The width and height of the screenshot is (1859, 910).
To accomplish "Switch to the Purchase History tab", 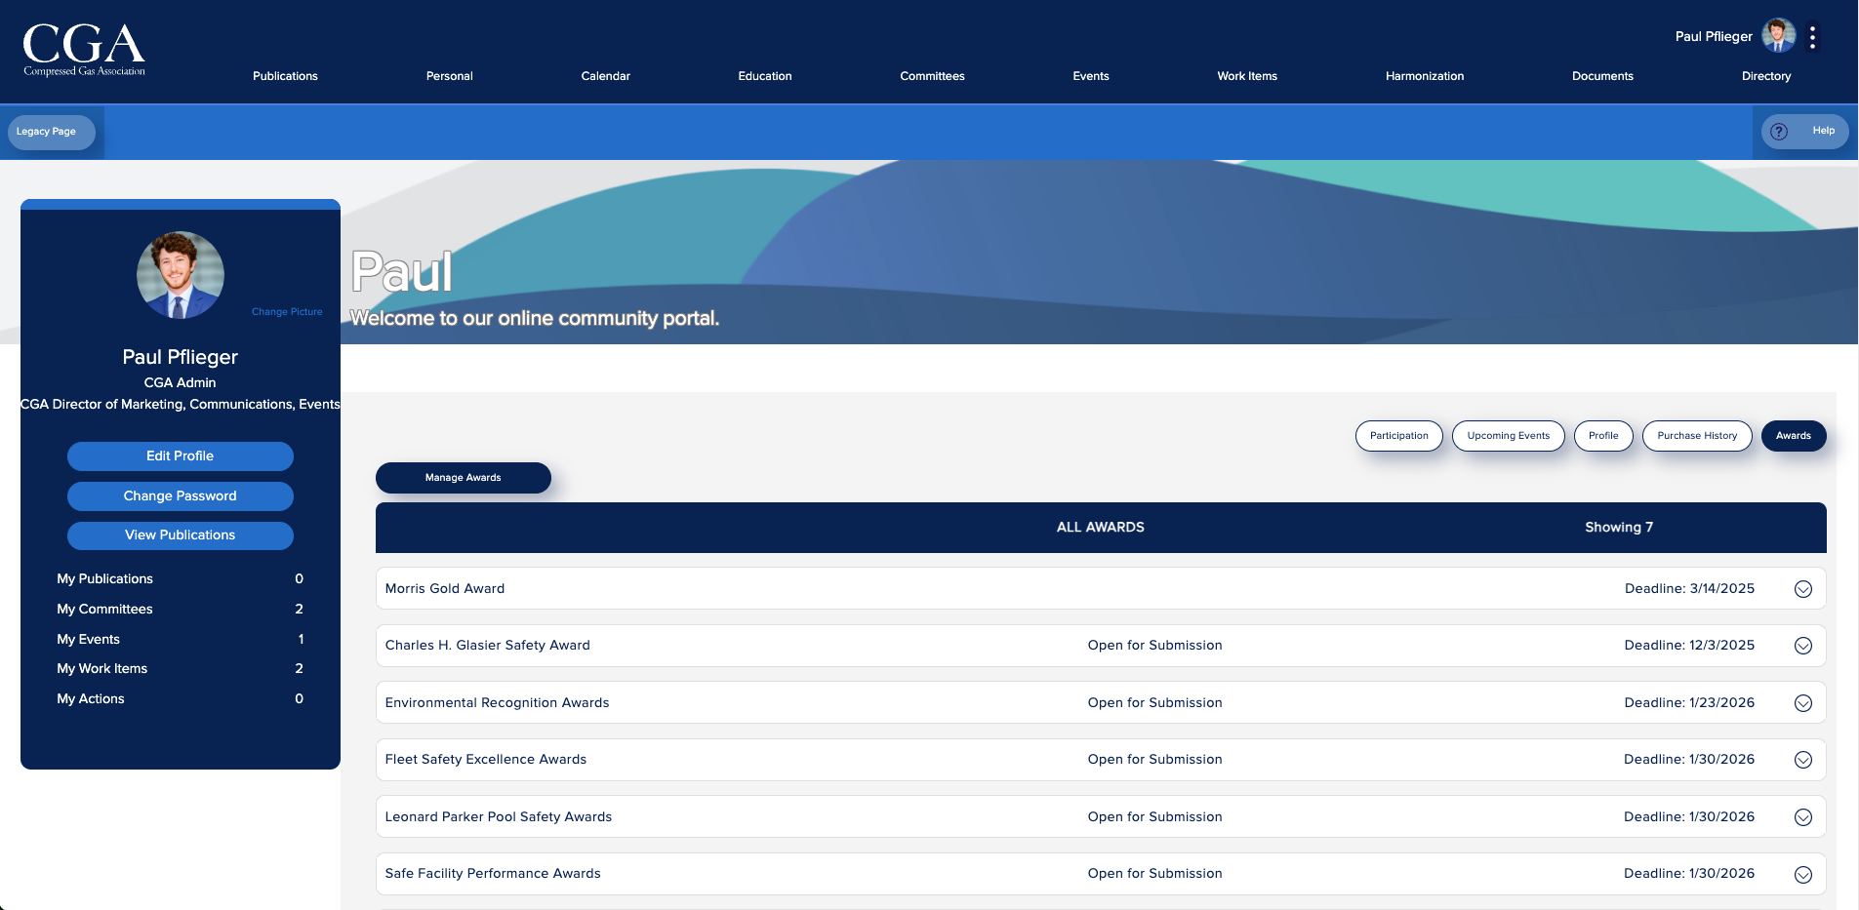I will click(x=1696, y=436).
